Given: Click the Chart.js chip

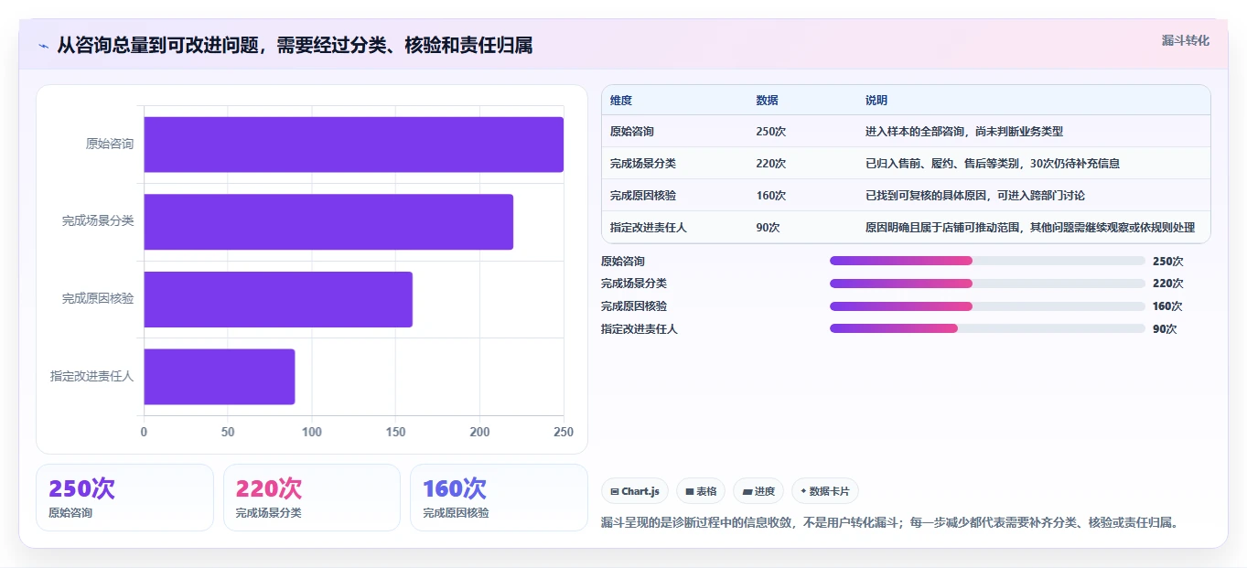Looking at the screenshot, I should 634,491.
